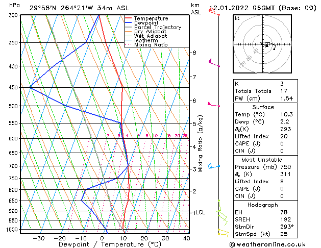Click the yellow wind barb near the surface
The width and height of the screenshot is (321, 248).
pos(224,233)
